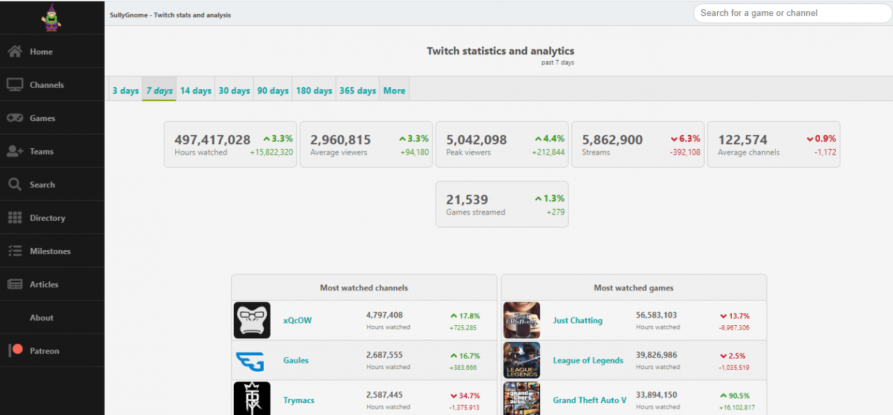Select the 365 days tab
Viewport: 893px width, 415px height.
tap(357, 91)
